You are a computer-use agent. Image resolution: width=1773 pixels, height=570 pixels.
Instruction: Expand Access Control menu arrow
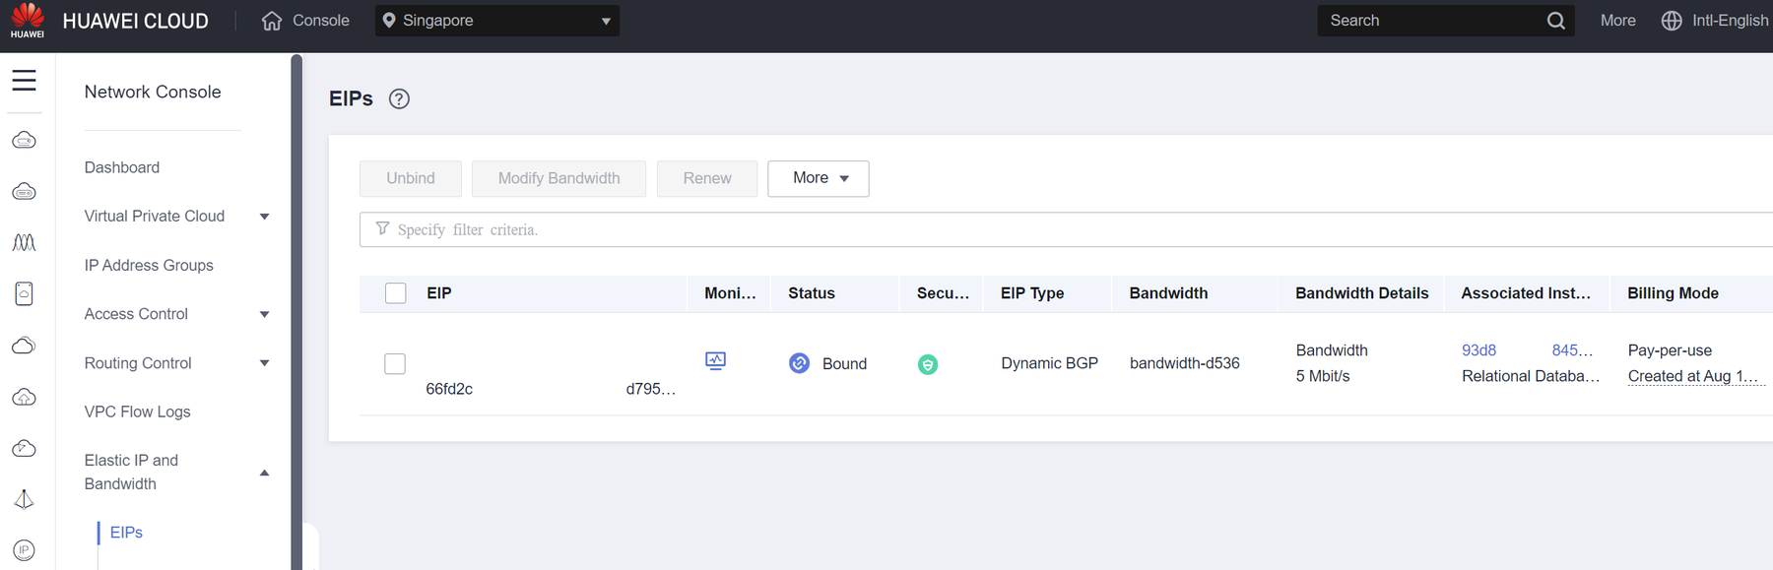tap(264, 314)
